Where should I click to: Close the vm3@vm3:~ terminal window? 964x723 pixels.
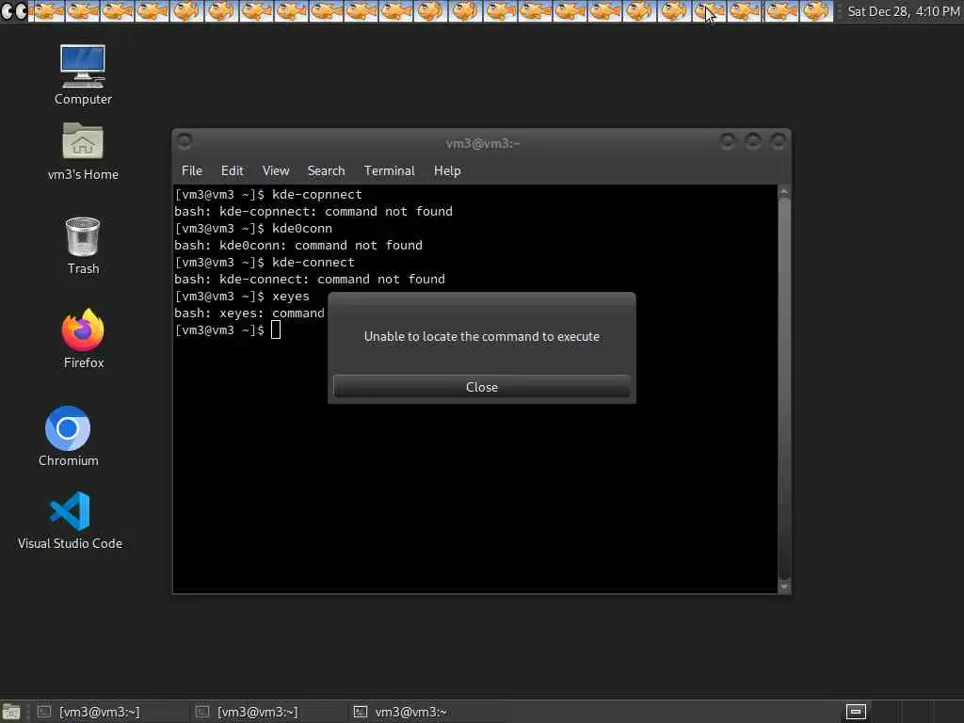click(778, 142)
